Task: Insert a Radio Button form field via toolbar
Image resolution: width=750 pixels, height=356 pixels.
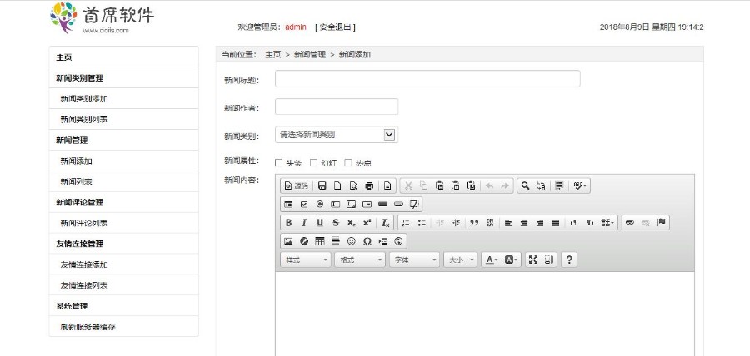Action: [320, 205]
